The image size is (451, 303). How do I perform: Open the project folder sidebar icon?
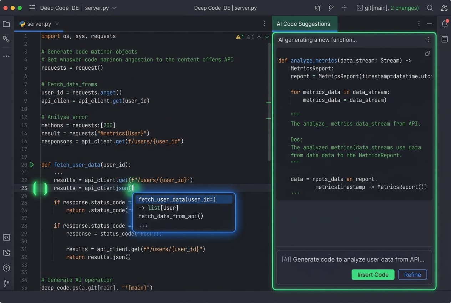[6, 24]
